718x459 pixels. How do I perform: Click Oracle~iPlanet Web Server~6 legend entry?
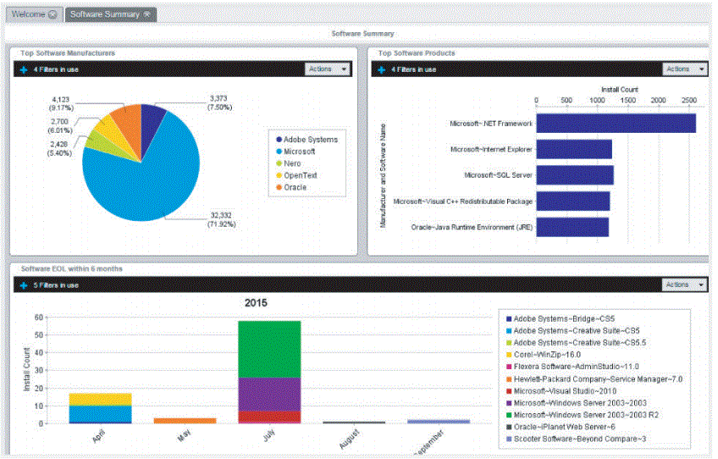tap(561, 427)
